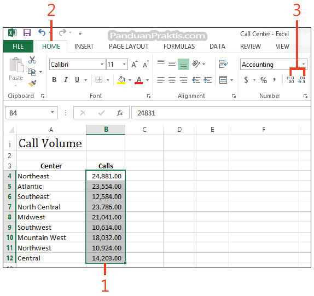Click the Paste clipboard icon

click(x=17, y=65)
